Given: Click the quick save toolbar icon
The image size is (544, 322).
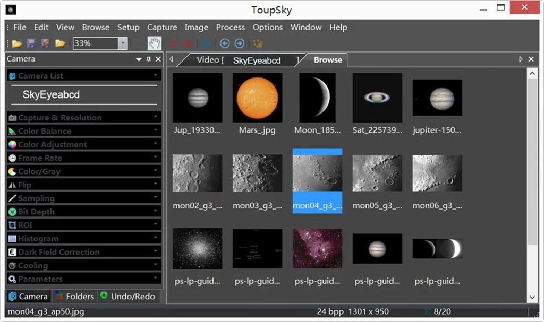Looking at the screenshot, I should click(x=46, y=43).
